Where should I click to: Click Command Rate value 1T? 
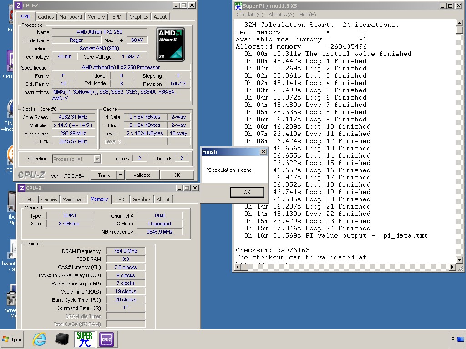point(126,308)
